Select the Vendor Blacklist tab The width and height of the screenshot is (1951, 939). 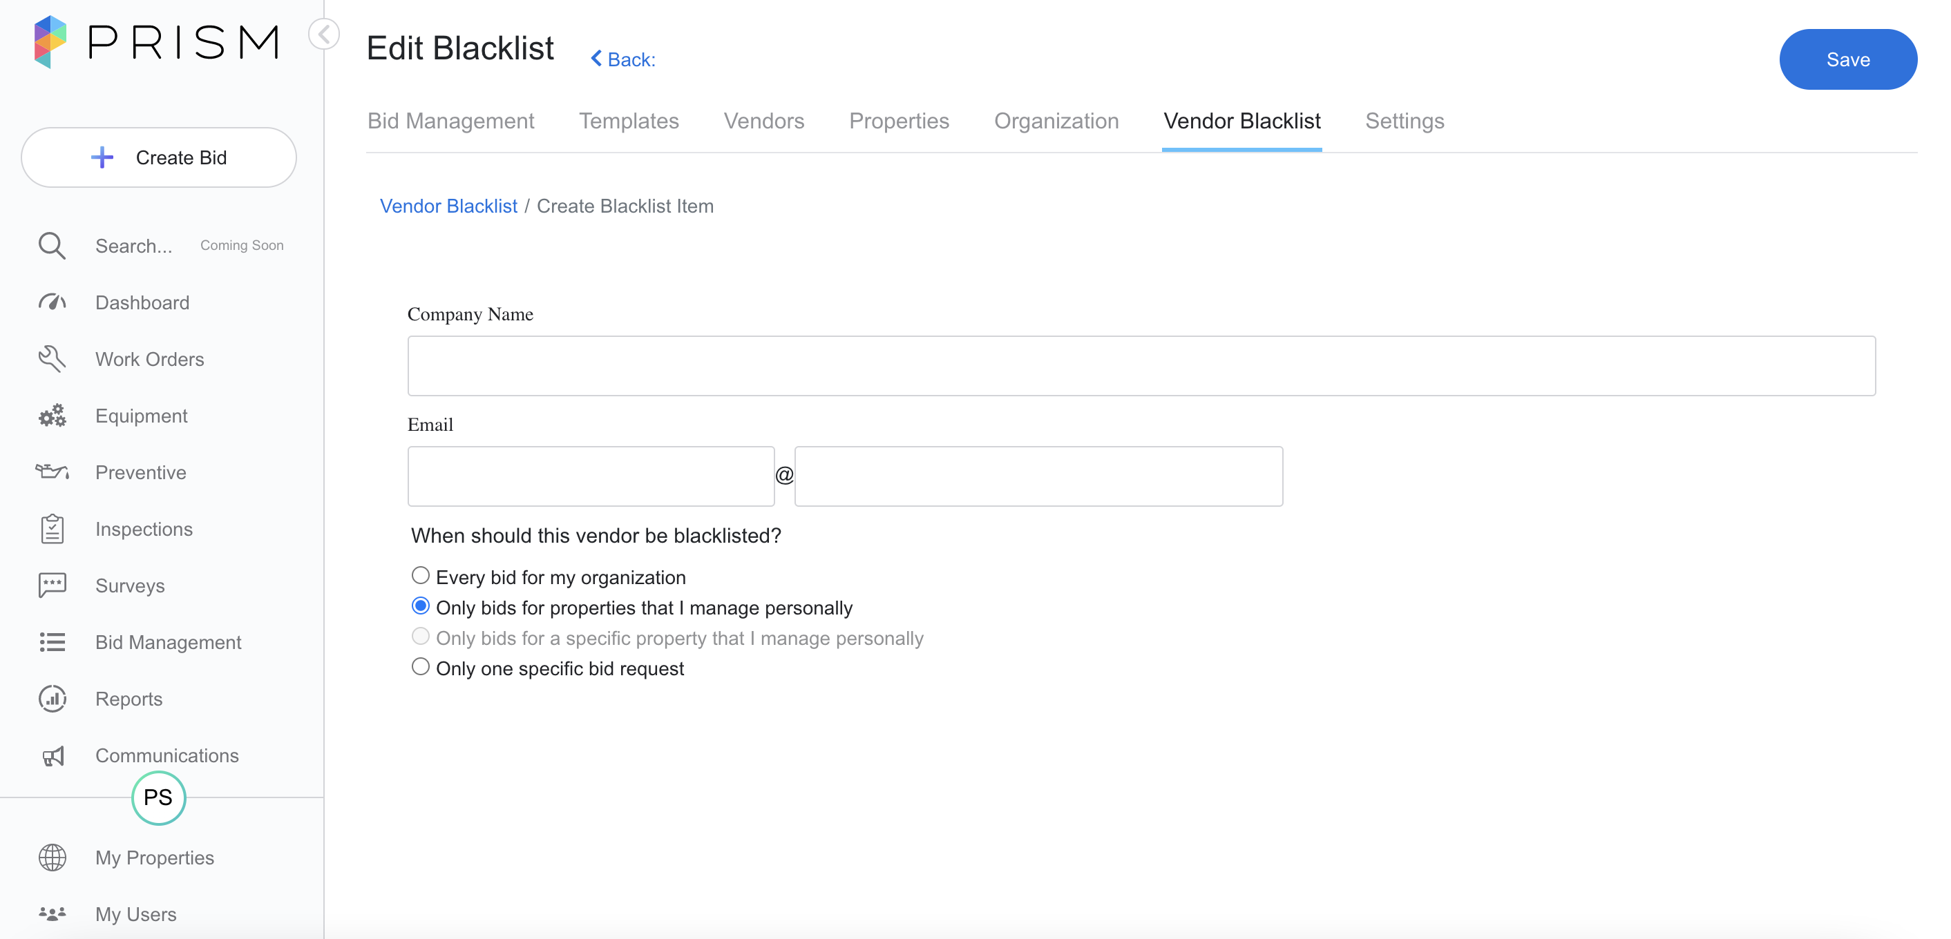click(1241, 121)
